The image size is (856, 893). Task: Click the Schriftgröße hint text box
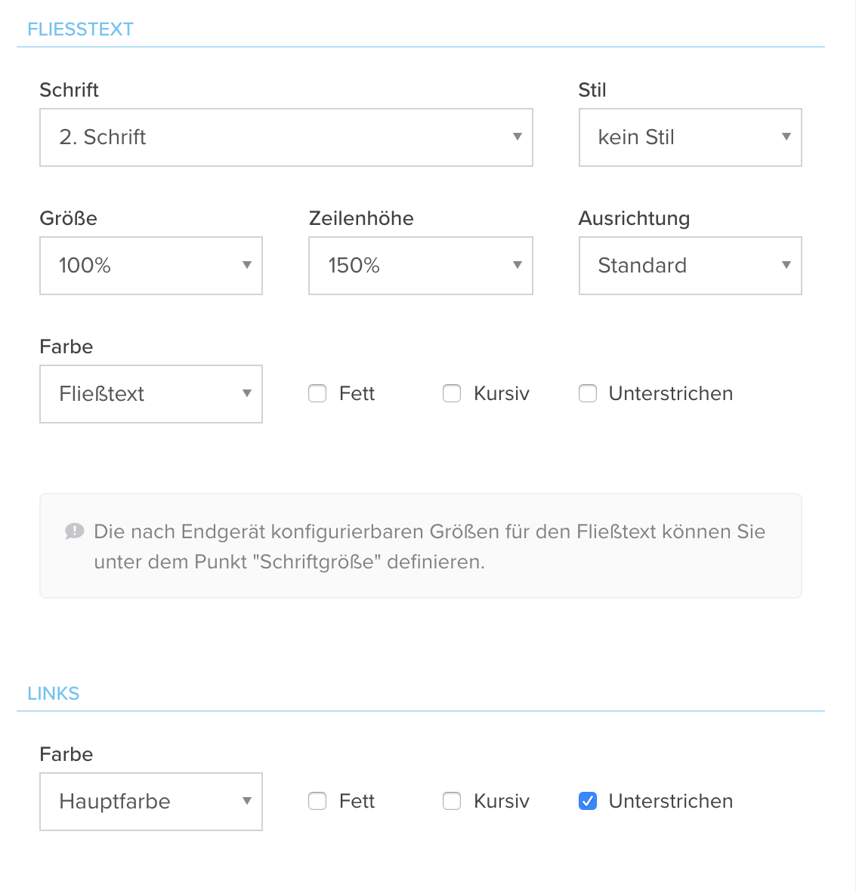[421, 546]
